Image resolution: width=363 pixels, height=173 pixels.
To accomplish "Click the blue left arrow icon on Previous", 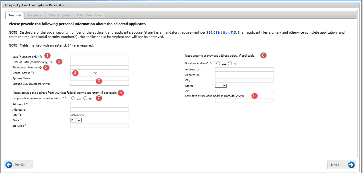I will pos(9,165).
